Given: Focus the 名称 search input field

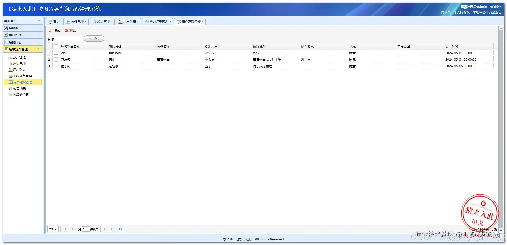Looking at the screenshot, I should (x=69, y=39).
